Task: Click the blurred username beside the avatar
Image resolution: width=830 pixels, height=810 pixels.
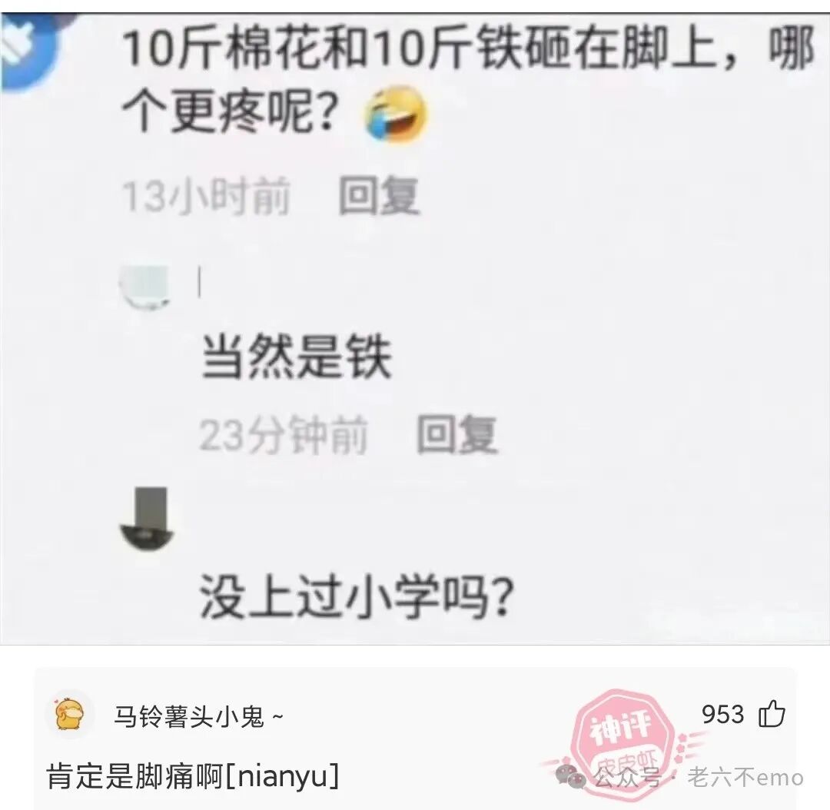Action: (200, 282)
